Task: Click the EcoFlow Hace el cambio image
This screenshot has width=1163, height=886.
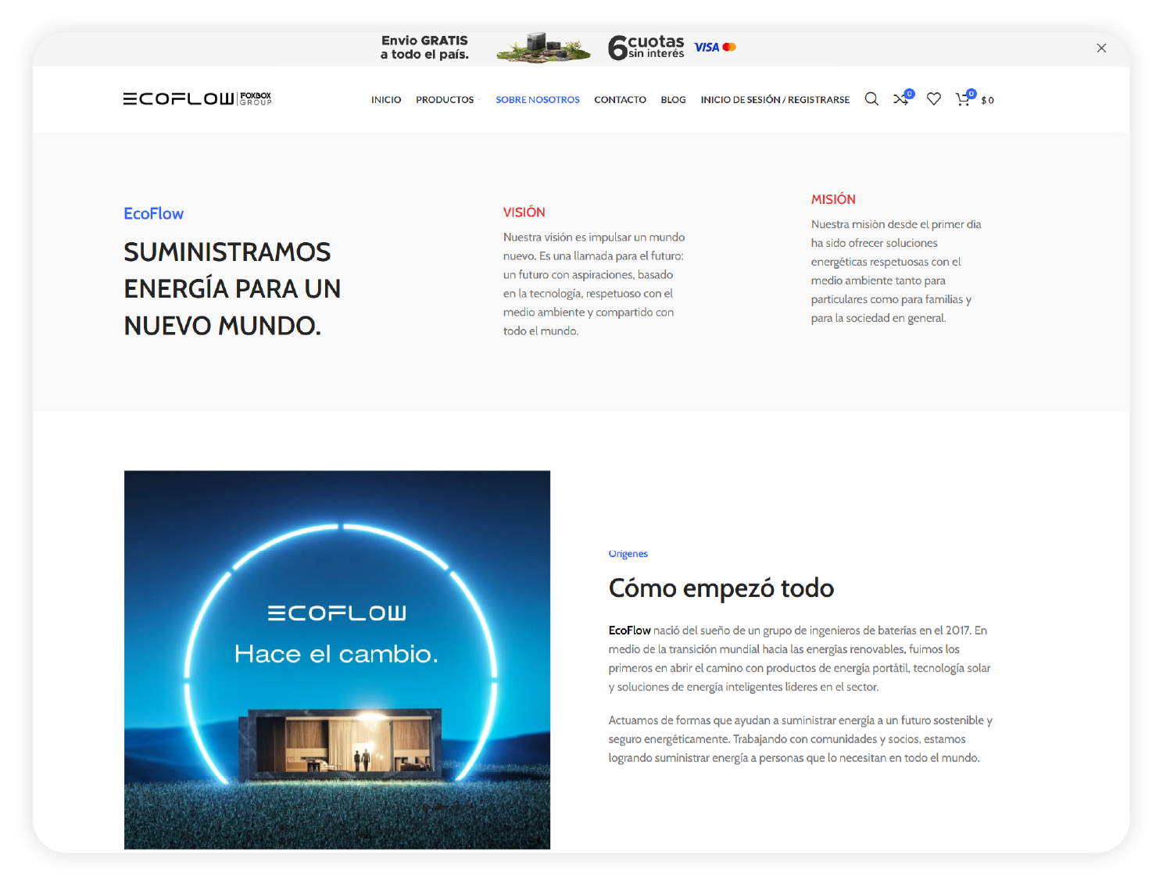Action: point(337,659)
